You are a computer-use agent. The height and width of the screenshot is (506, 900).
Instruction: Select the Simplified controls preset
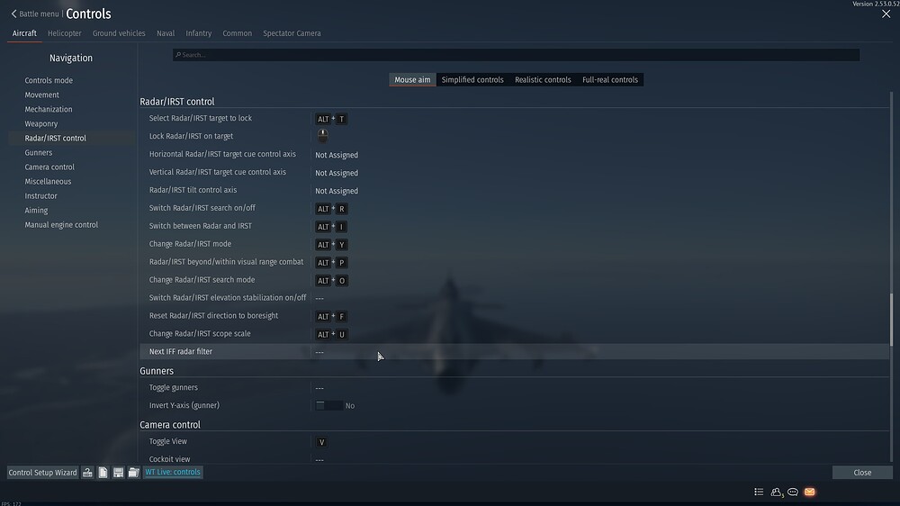coord(472,80)
